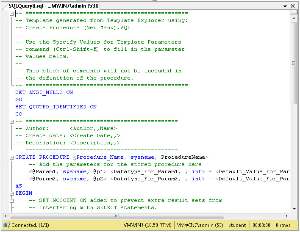Click the vertical scrollbar down arrow
The width and height of the screenshot is (300, 232).
pyautogui.click(x=294, y=209)
